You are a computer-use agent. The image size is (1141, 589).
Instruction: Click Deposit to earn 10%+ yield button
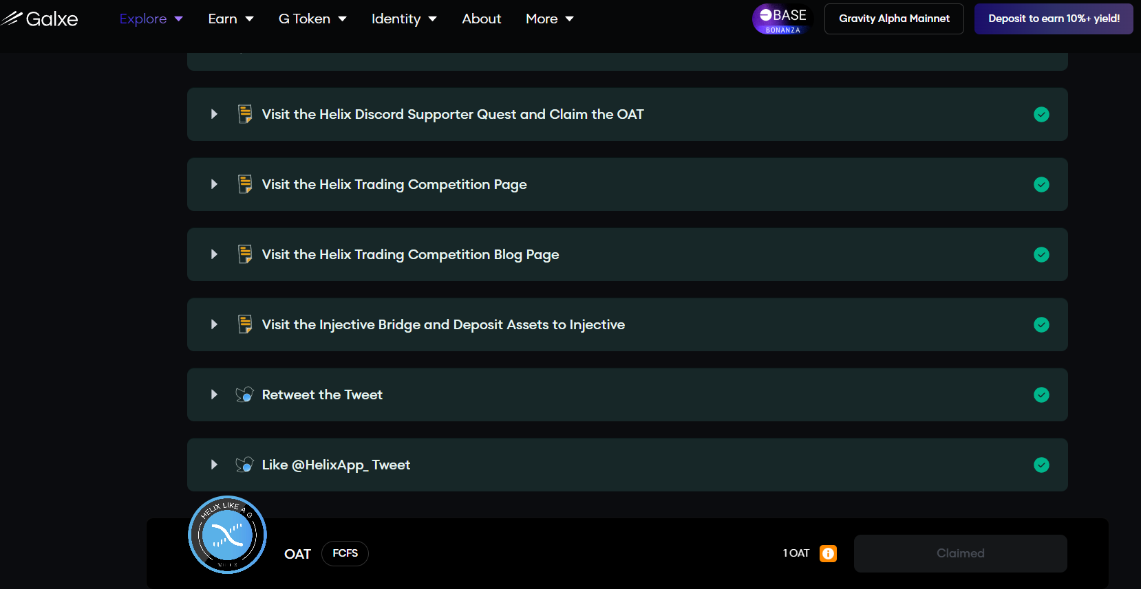pyautogui.click(x=1054, y=19)
